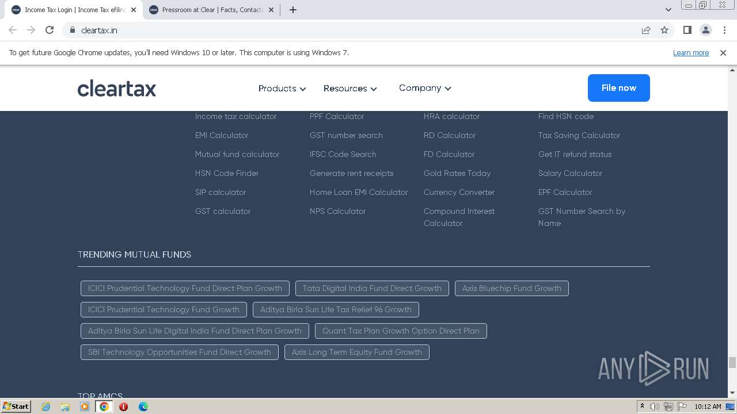Select Aditya Birla Sun Life Tax Relief 96 Growth
The width and height of the screenshot is (737, 414).
point(336,309)
